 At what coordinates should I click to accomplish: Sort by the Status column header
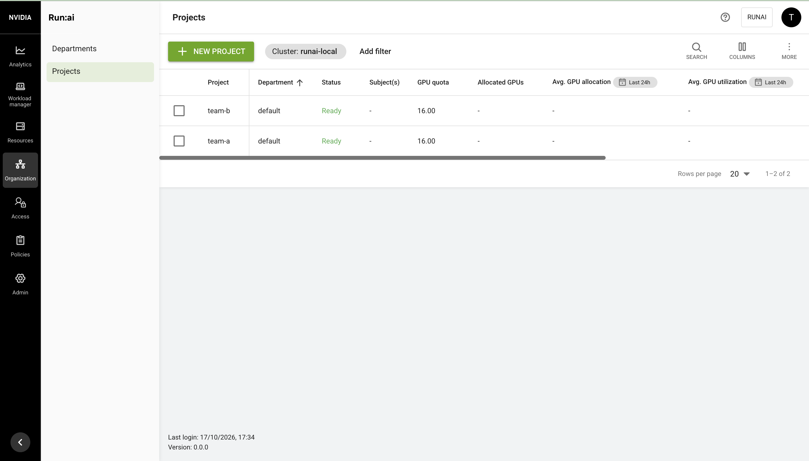point(331,82)
